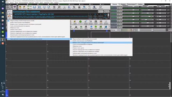
Task: Mute the Мелодия track in the mixer
Action: (x=118, y=24)
